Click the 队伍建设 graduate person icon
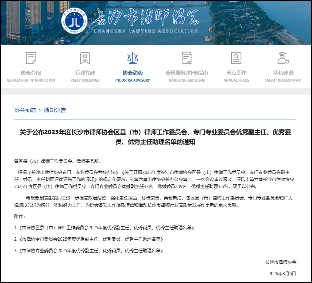Image resolution: width=312 pixels, height=283 pixels. (283, 58)
